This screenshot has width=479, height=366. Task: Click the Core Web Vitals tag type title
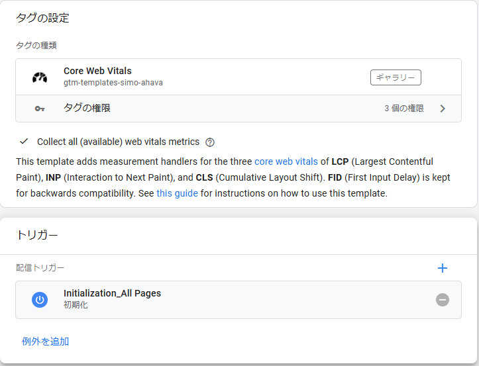[97, 71]
